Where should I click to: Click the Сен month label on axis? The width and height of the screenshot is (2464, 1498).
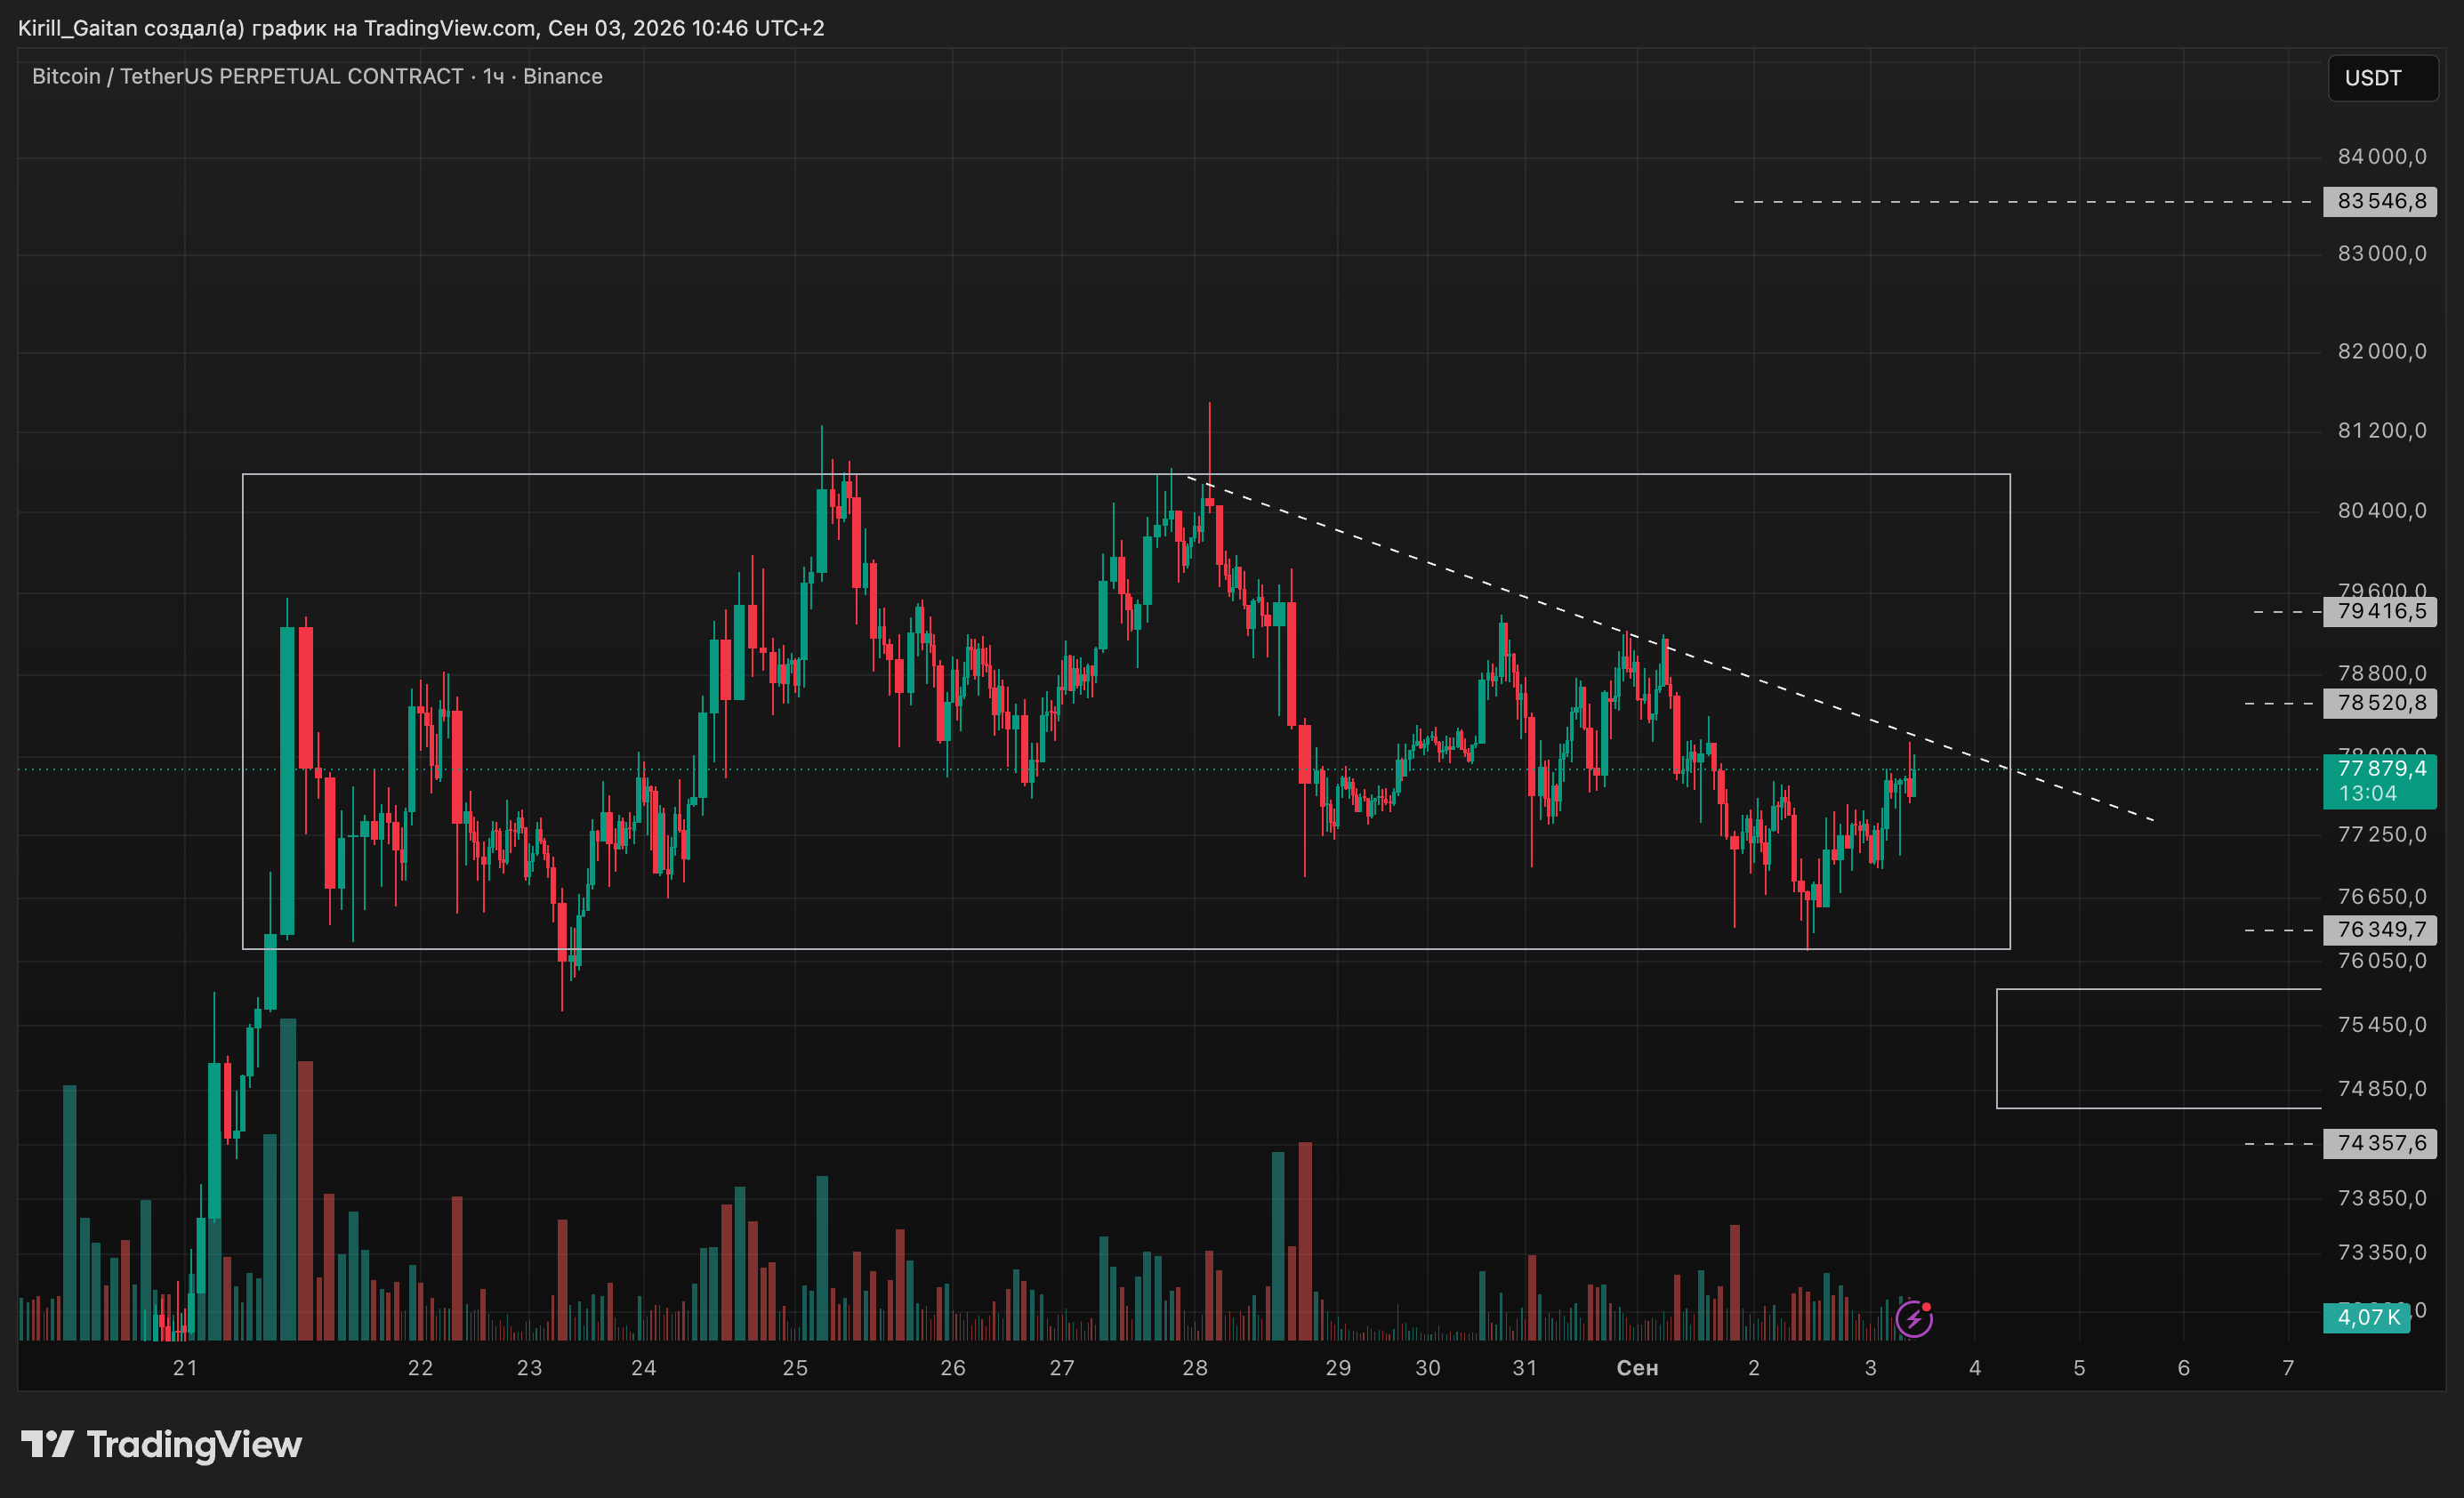1637,1368
